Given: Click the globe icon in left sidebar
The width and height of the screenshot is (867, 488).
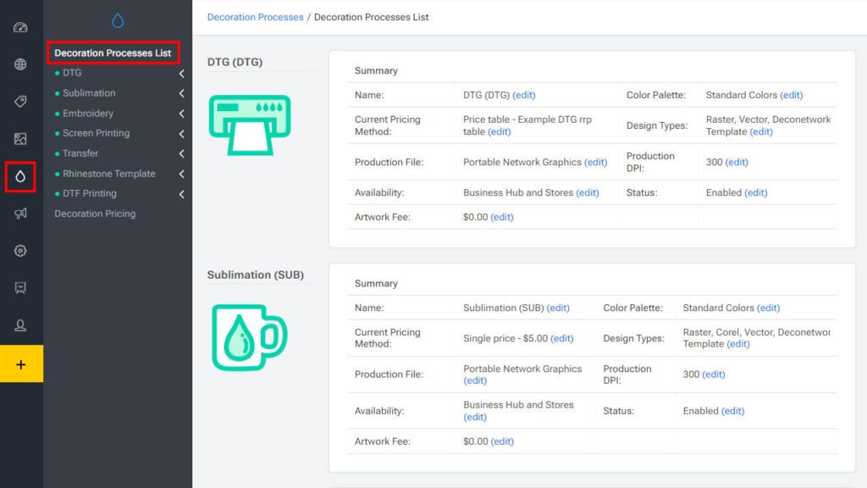Looking at the screenshot, I should point(20,64).
